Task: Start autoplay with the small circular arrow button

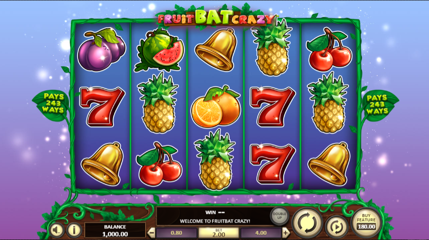Action: pyautogui.click(x=336, y=226)
